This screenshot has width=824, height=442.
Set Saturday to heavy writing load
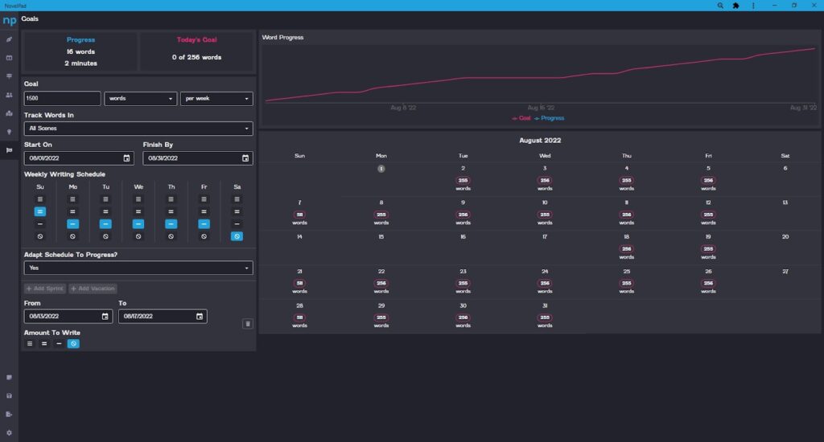237,199
